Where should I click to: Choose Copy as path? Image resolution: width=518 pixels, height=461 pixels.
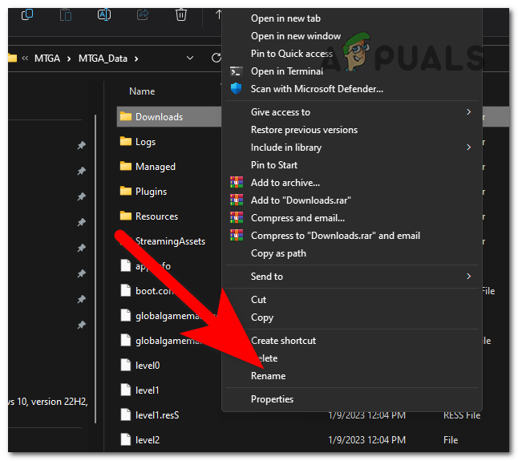tap(352, 253)
